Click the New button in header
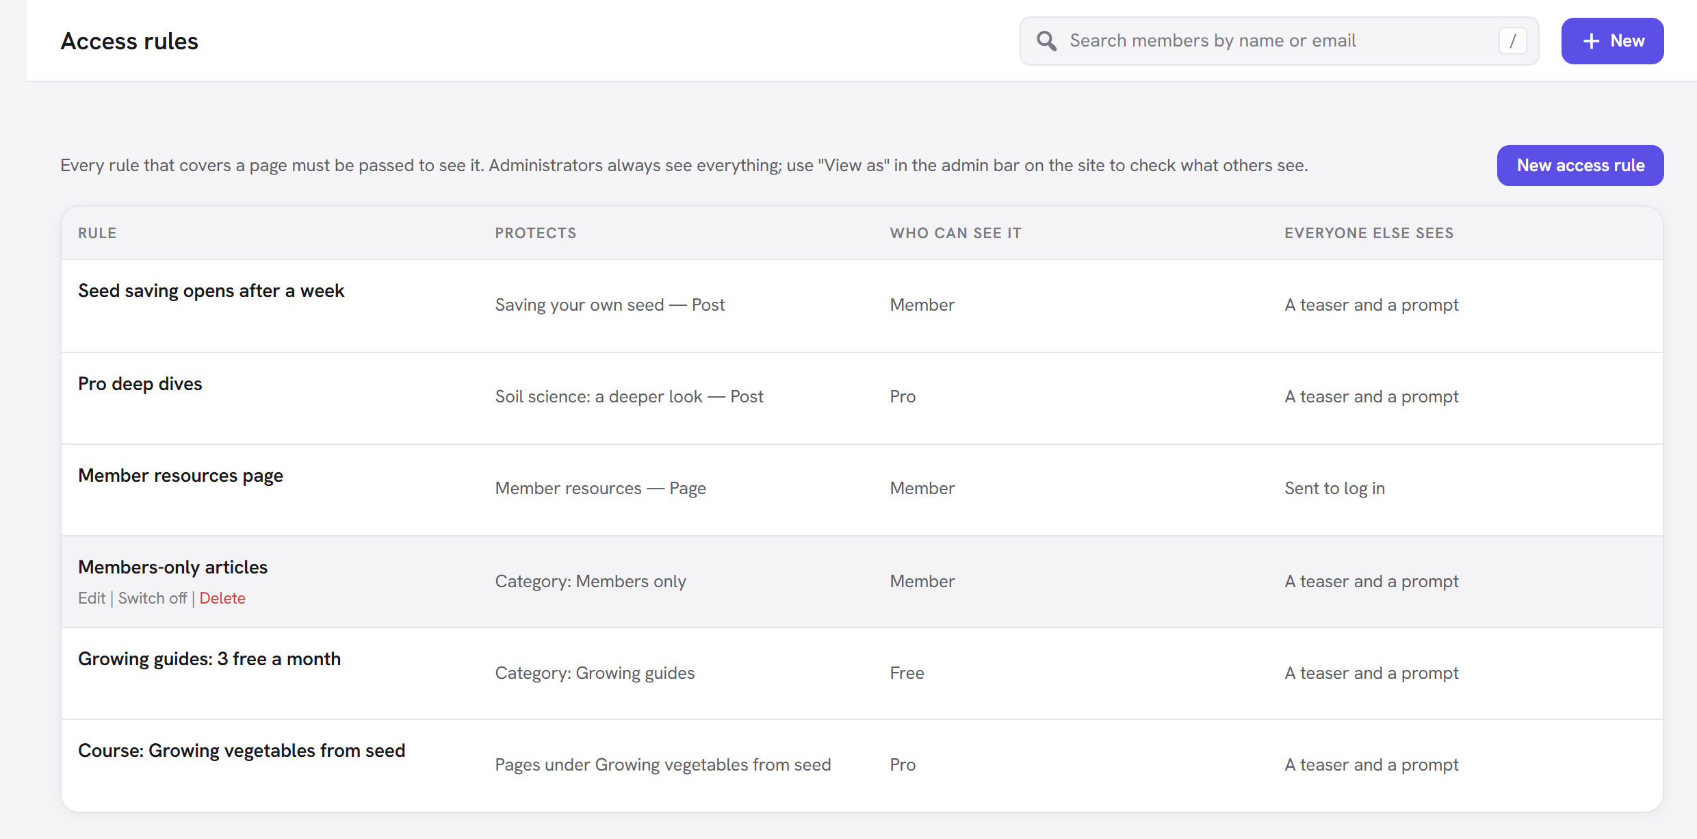1697x839 pixels. 1612,41
